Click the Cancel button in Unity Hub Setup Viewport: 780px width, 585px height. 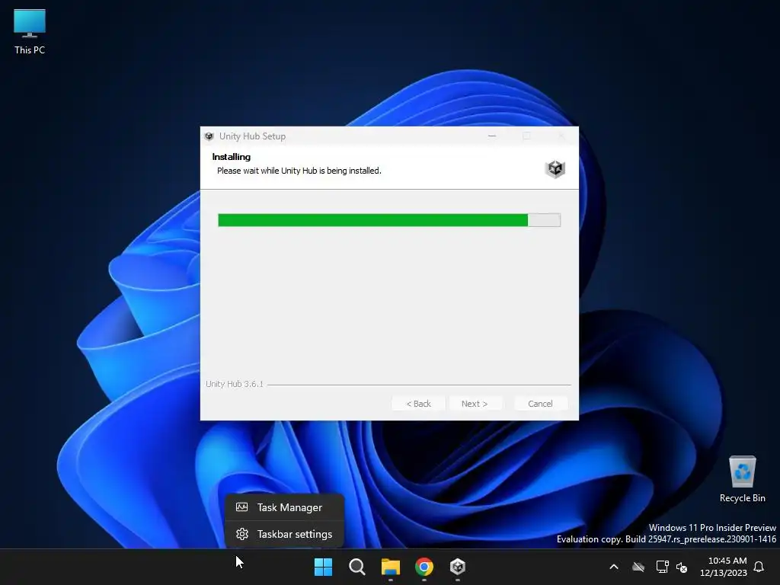(540, 404)
